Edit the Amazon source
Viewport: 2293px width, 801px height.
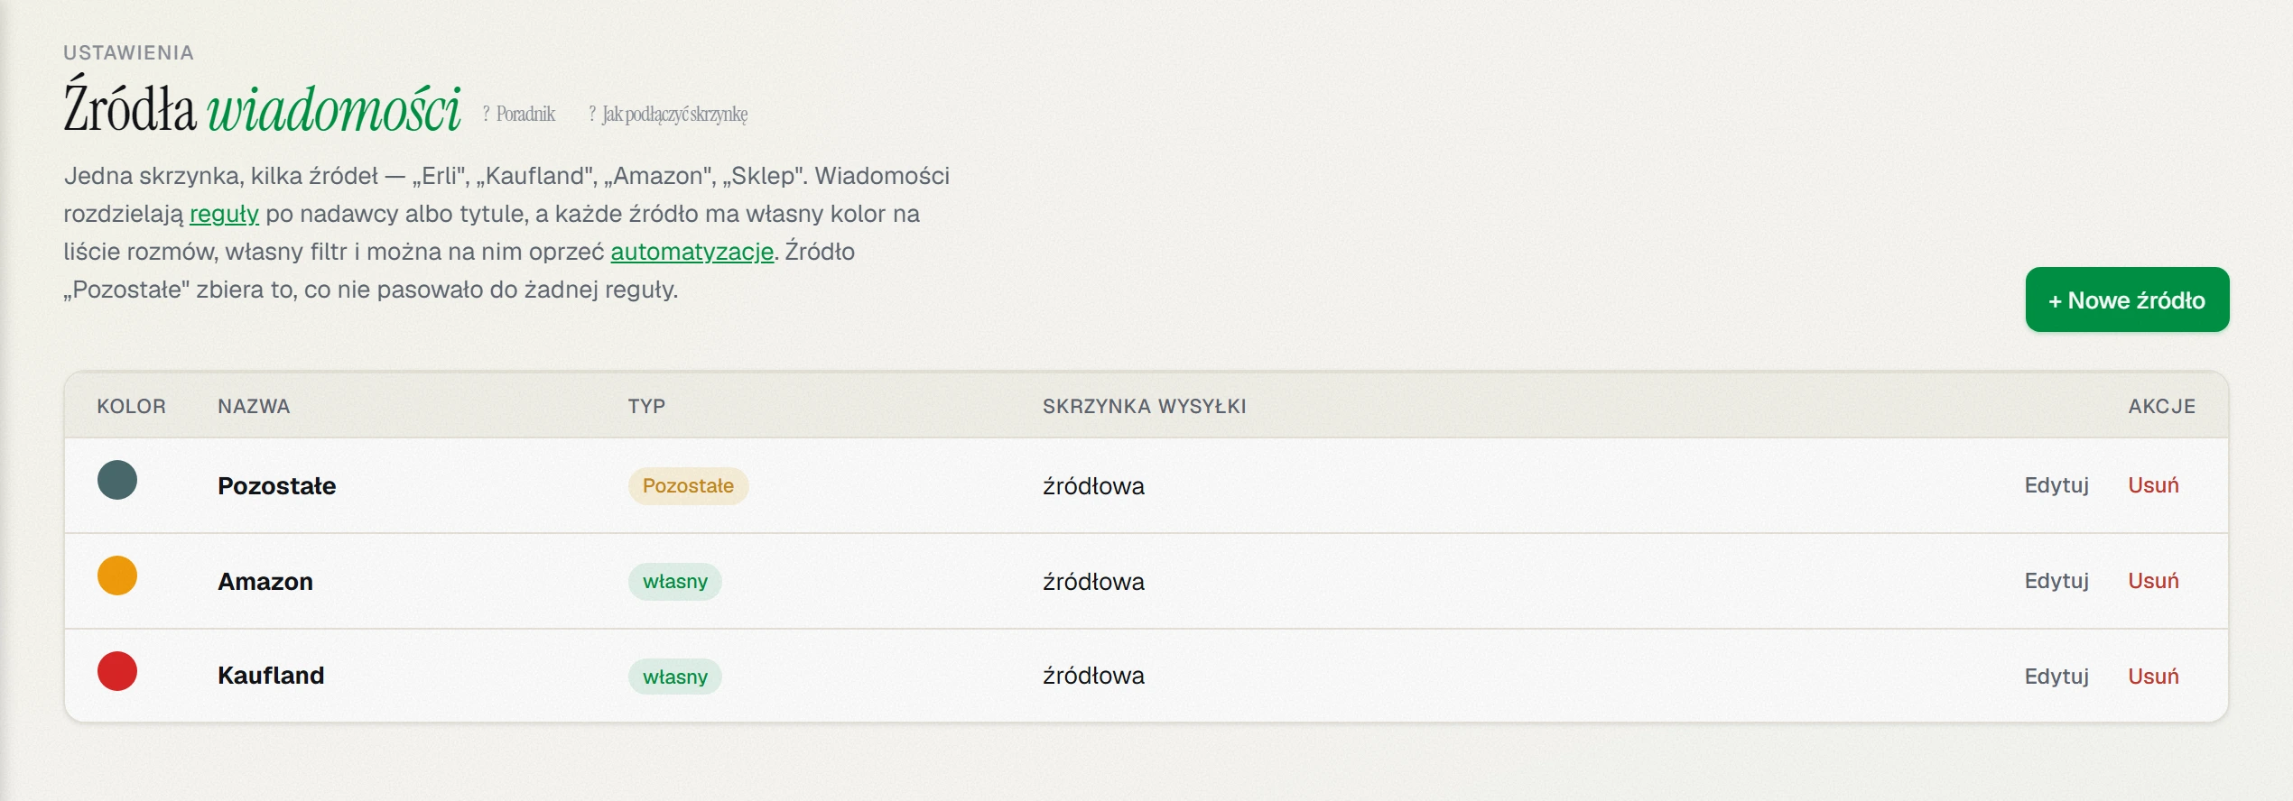pos(2056,581)
